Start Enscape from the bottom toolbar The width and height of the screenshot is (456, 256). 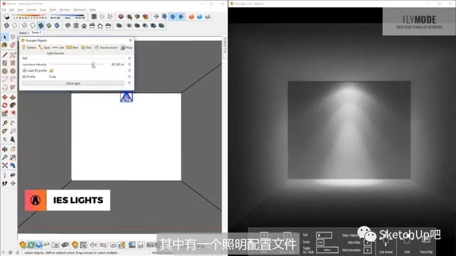click(x=23, y=245)
